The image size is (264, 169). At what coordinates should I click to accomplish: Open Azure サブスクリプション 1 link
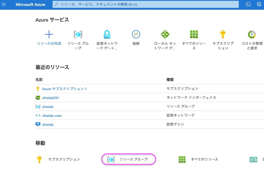pyautogui.click(x=64, y=89)
